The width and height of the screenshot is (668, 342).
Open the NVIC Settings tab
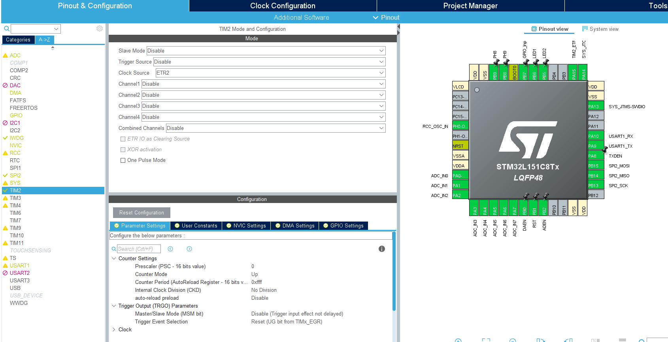tap(246, 225)
